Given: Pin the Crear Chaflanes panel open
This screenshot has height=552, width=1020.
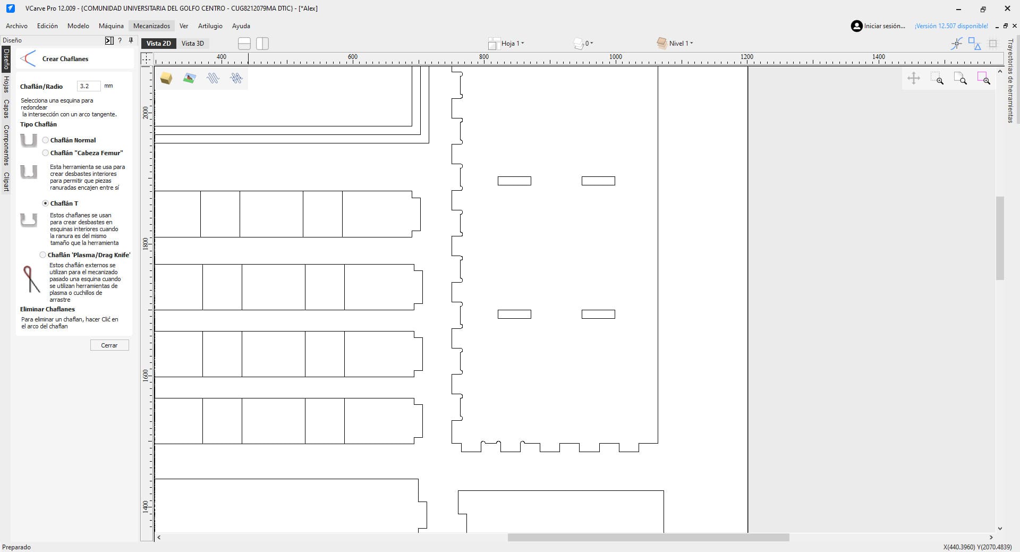Looking at the screenshot, I should pyautogui.click(x=131, y=40).
